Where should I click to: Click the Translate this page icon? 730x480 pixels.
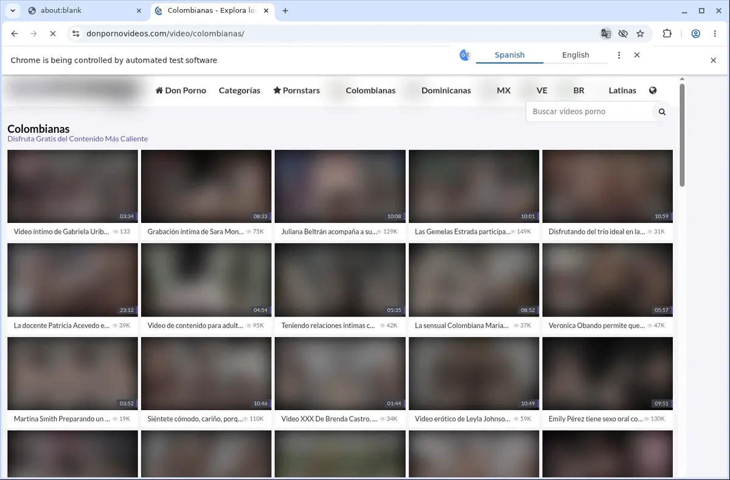pos(605,33)
